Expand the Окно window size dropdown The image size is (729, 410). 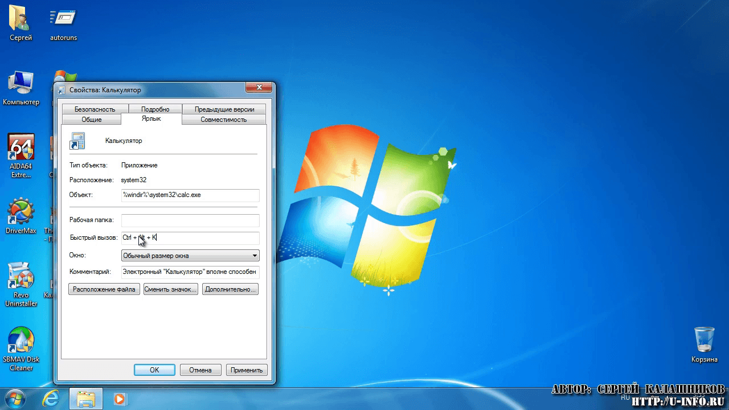pos(191,256)
